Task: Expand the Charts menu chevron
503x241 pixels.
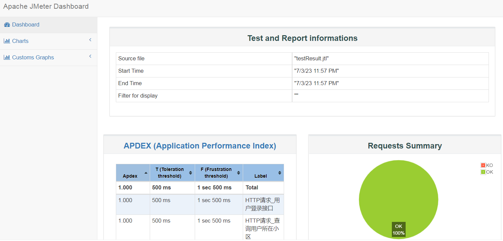Action: [x=90, y=40]
